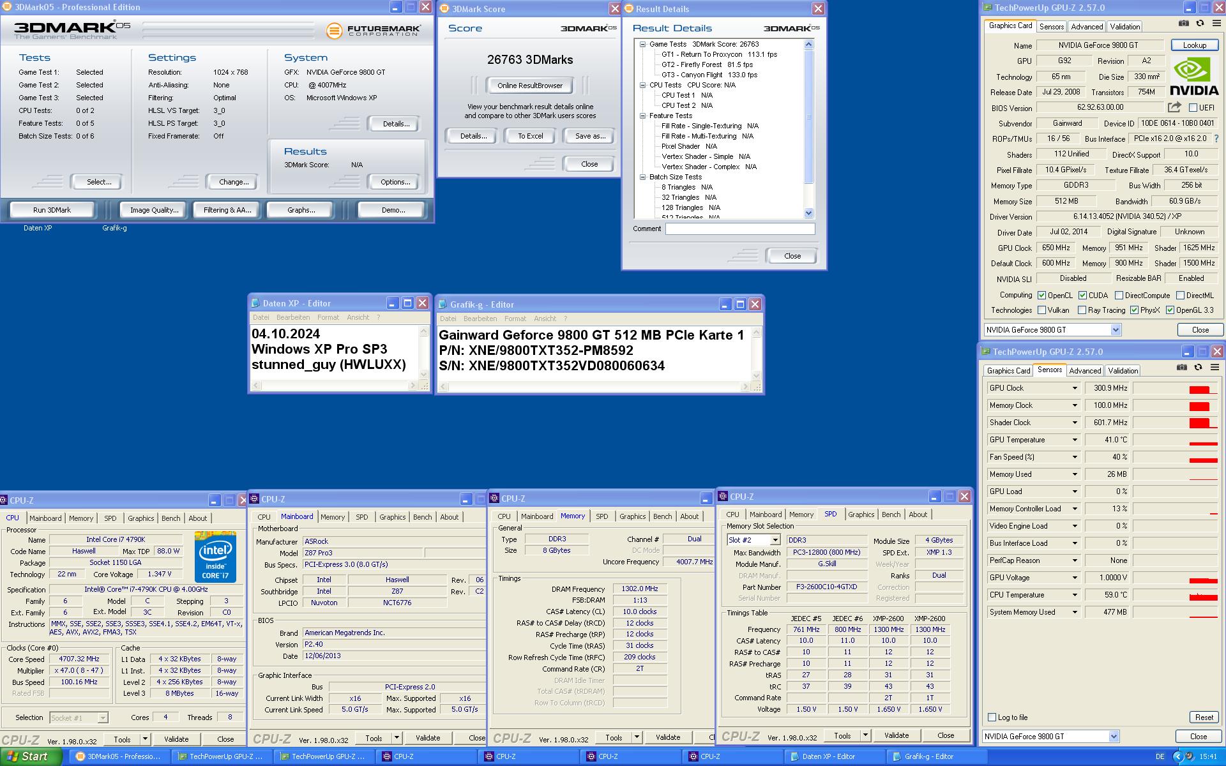Viewport: 1226px width, 766px height.
Task: Click Validate in CPU-Z SPD window
Action: [x=897, y=735]
